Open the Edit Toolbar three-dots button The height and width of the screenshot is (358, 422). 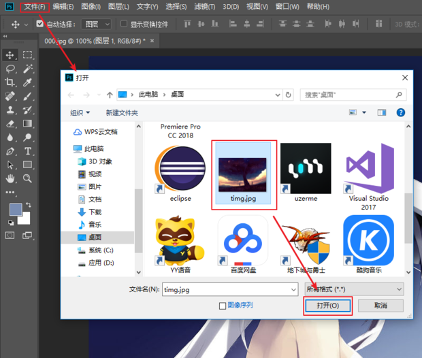[x=10, y=192]
